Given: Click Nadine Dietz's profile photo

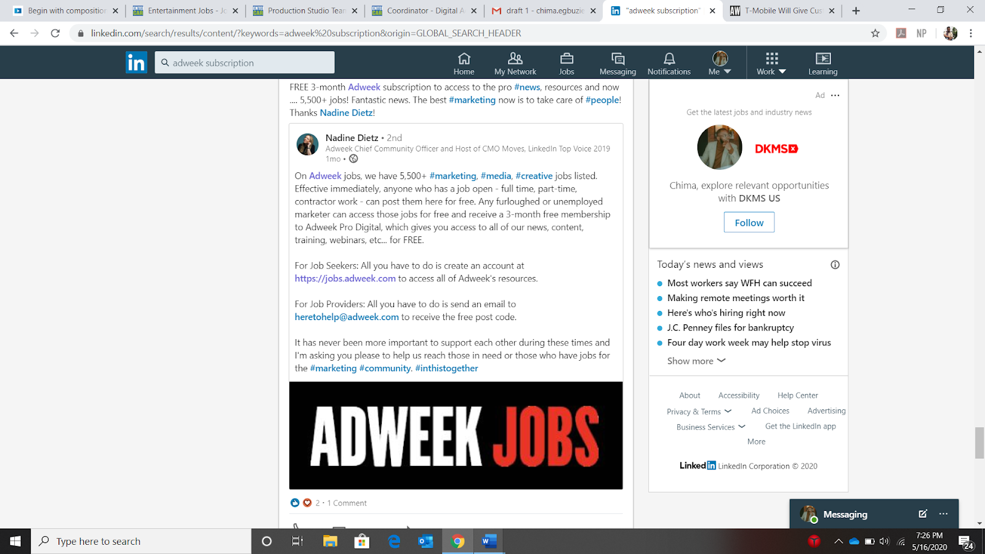Looking at the screenshot, I should pos(308,145).
